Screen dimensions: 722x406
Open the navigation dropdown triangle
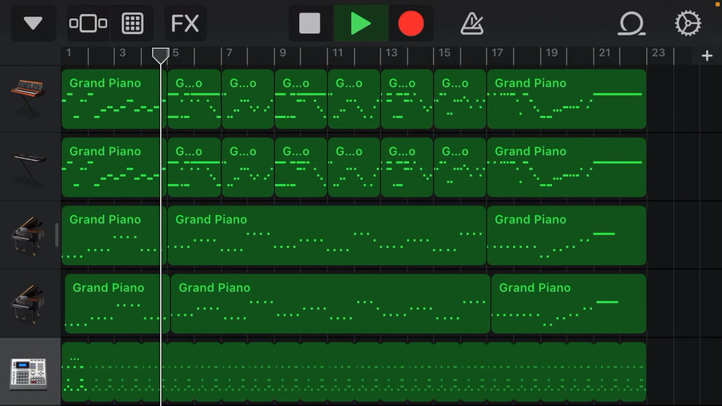(x=33, y=23)
